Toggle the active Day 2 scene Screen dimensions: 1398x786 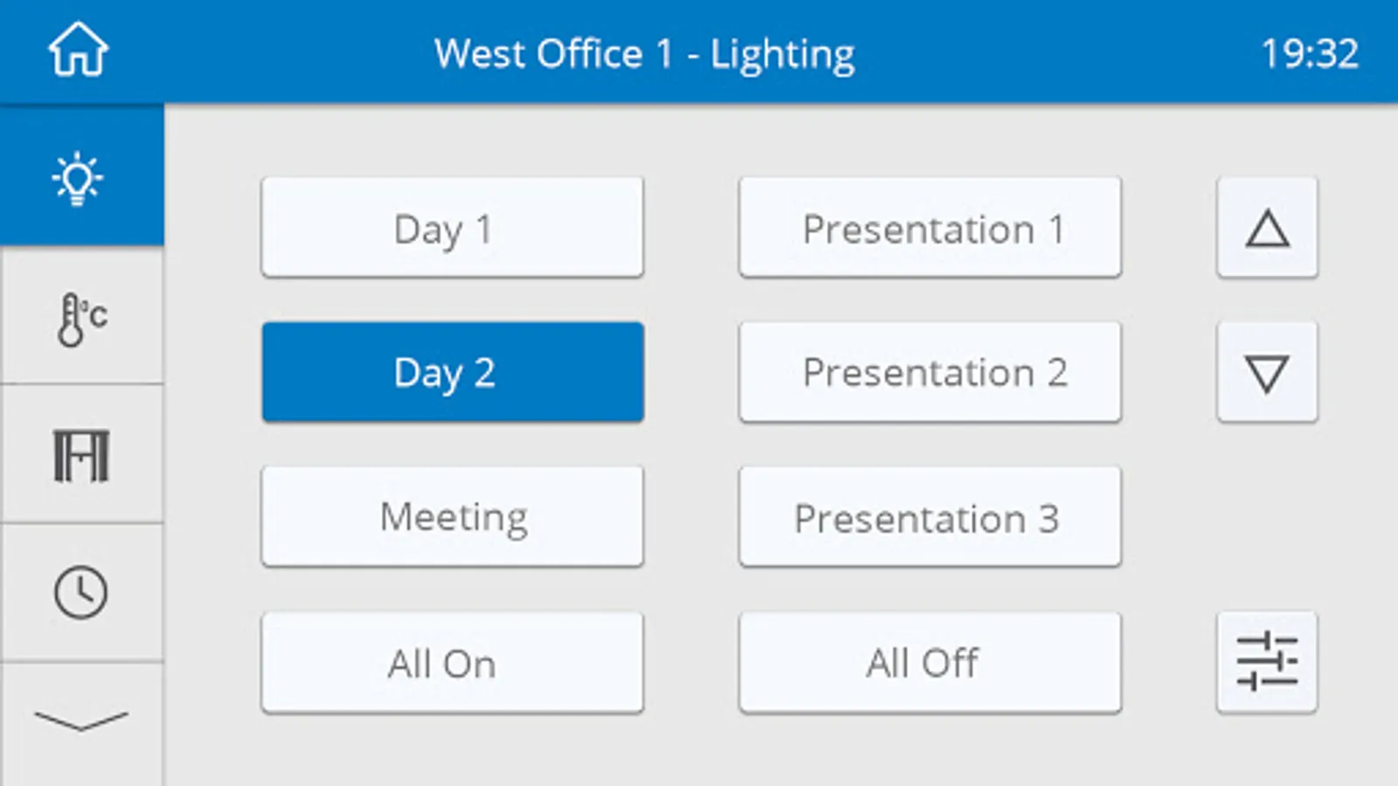452,373
